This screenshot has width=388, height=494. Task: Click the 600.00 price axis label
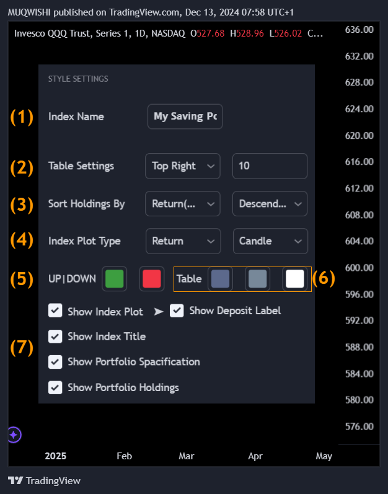click(359, 268)
